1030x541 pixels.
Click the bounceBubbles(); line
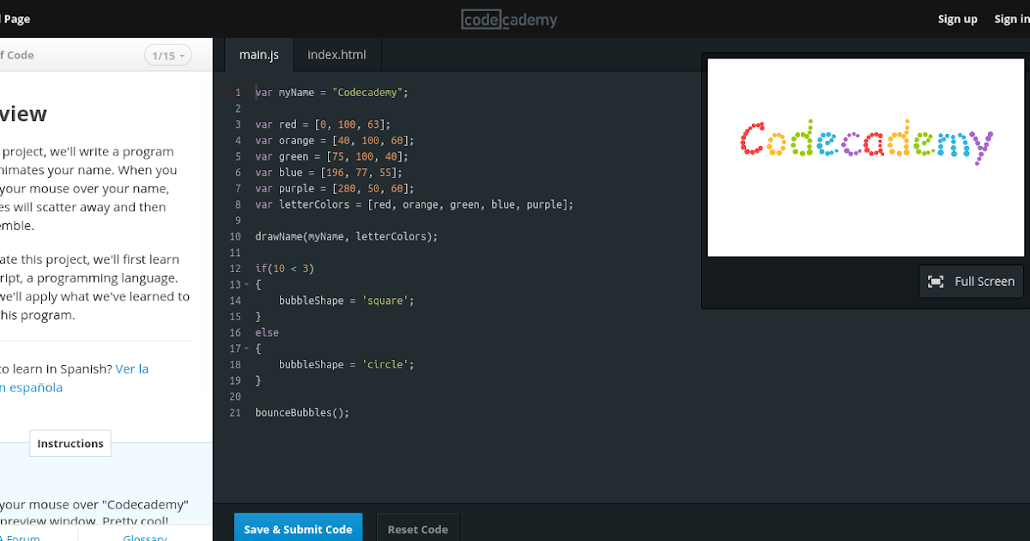[x=302, y=413]
